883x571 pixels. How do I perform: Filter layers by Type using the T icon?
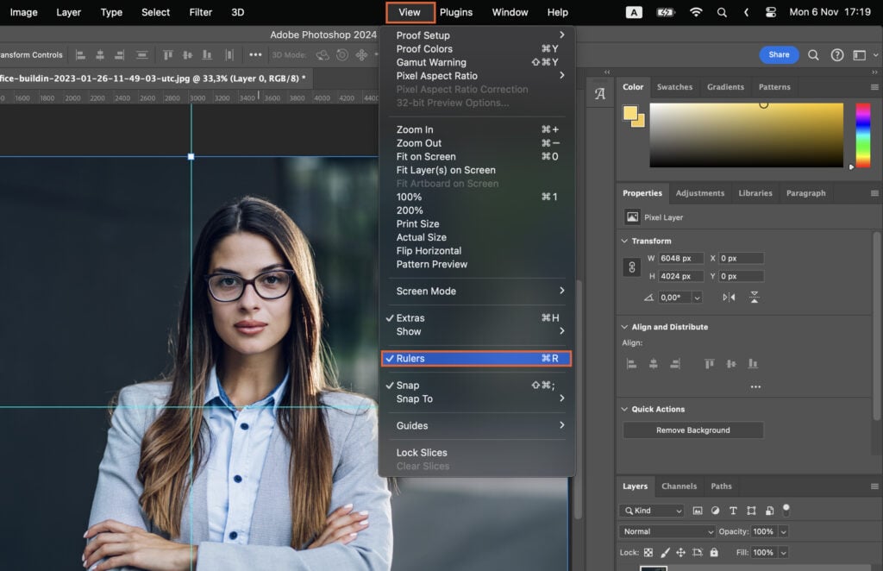[x=733, y=511]
